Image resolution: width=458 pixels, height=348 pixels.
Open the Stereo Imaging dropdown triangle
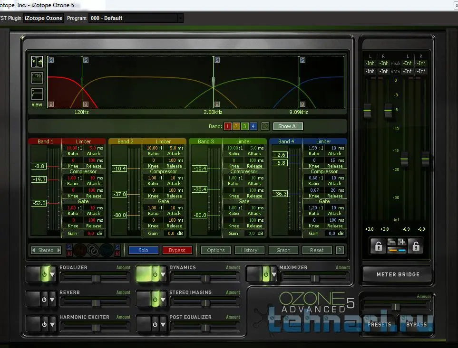[x=163, y=299]
